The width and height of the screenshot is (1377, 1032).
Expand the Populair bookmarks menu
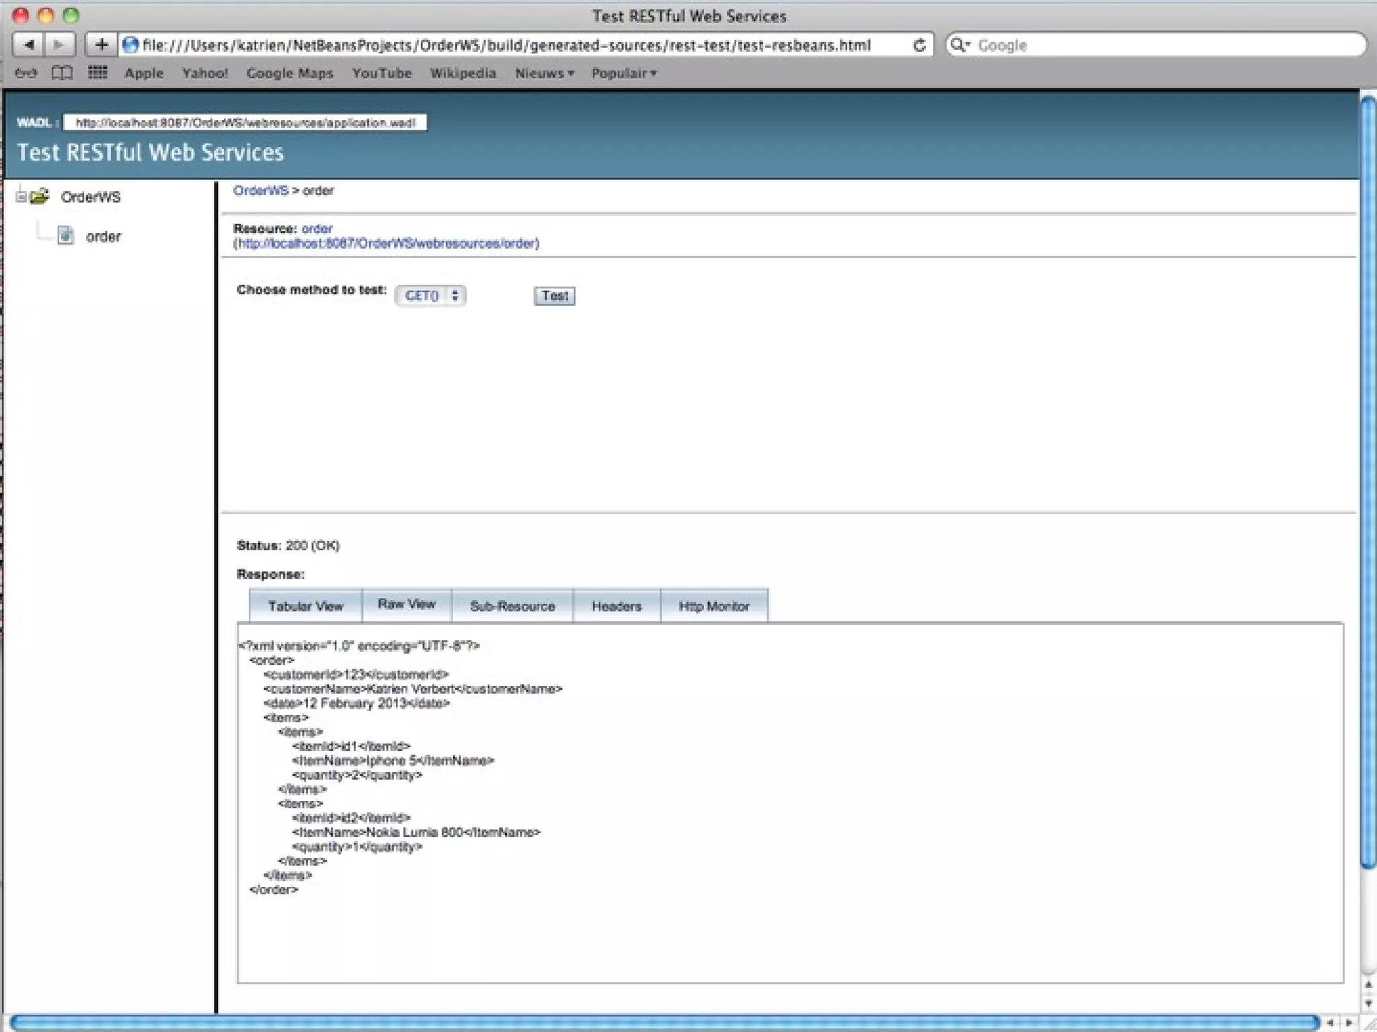coord(623,73)
